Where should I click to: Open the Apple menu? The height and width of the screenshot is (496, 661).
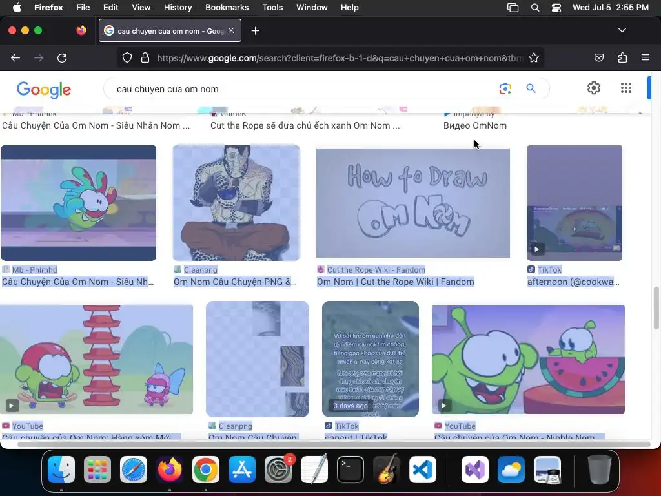click(x=17, y=7)
